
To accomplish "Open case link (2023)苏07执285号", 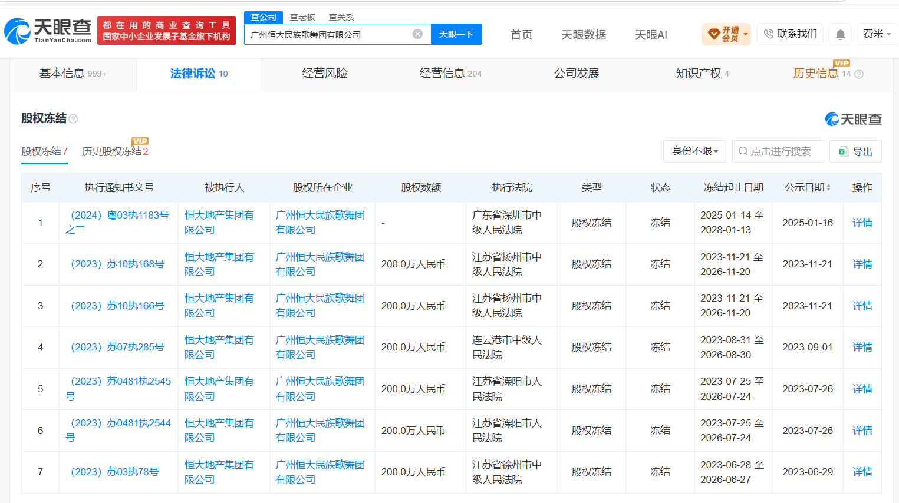I will pyautogui.click(x=118, y=347).
